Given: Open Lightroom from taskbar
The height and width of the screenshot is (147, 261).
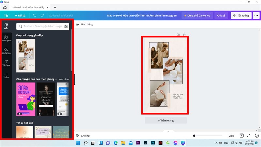Looking at the screenshot, I should pos(146,143).
